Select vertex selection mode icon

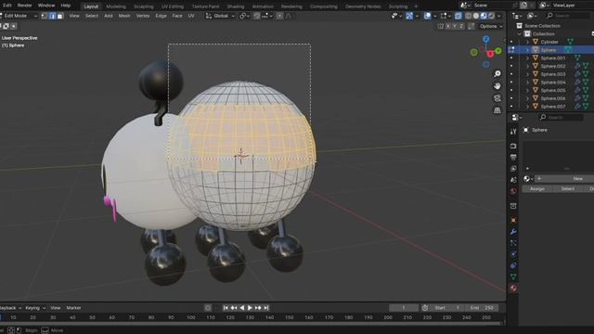(x=45, y=16)
